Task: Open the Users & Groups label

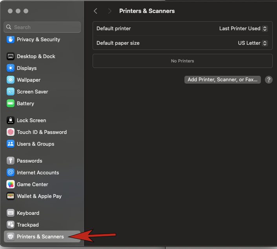Action: [36, 144]
